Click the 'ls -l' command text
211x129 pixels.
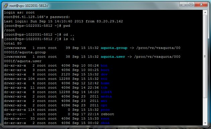point(69,39)
